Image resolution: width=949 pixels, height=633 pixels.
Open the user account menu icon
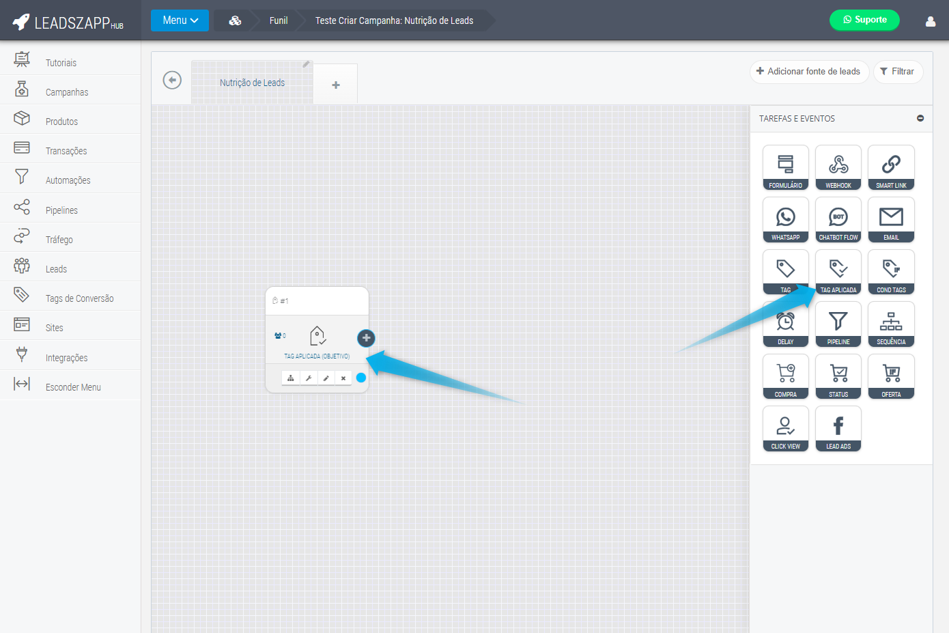point(930,21)
